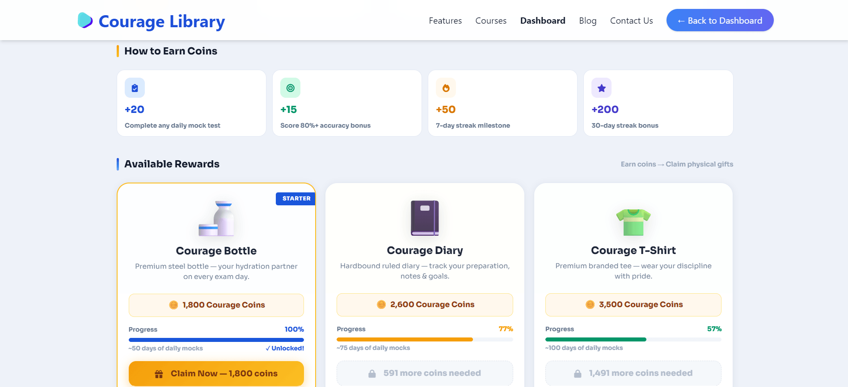Click the lock icon by 591 more coins needed
The width and height of the screenshot is (848, 387).
click(372, 374)
